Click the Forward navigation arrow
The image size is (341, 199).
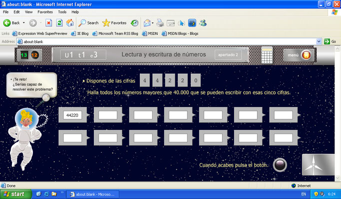tap(33, 23)
